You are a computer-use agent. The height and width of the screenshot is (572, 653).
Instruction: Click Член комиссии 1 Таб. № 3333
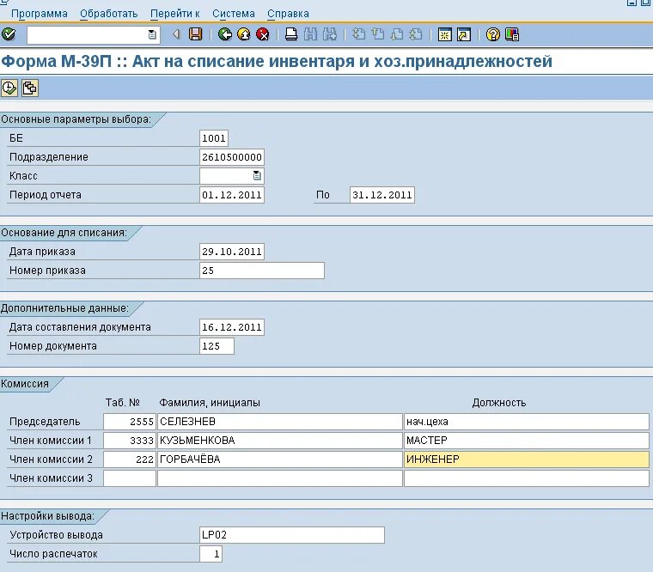(x=130, y=441)
